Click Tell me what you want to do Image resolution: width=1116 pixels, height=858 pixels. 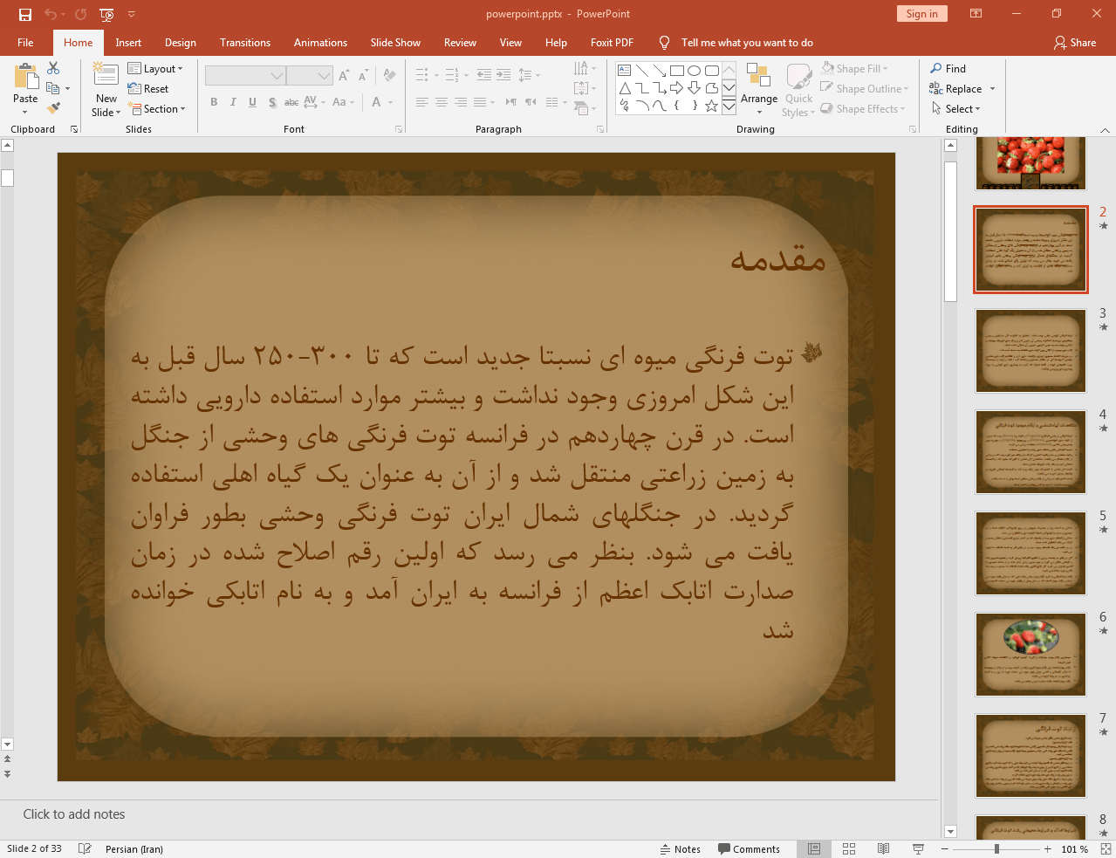click(x=747, y=42)
